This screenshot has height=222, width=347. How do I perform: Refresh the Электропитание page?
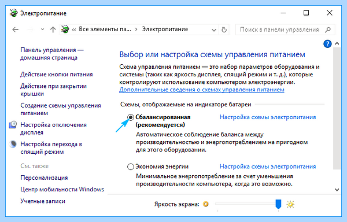[224, 29]
